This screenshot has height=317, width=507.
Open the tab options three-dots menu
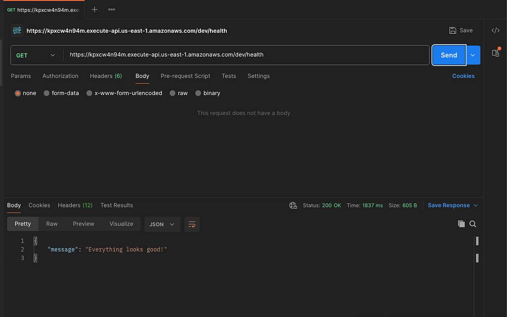tap(111, 9)
